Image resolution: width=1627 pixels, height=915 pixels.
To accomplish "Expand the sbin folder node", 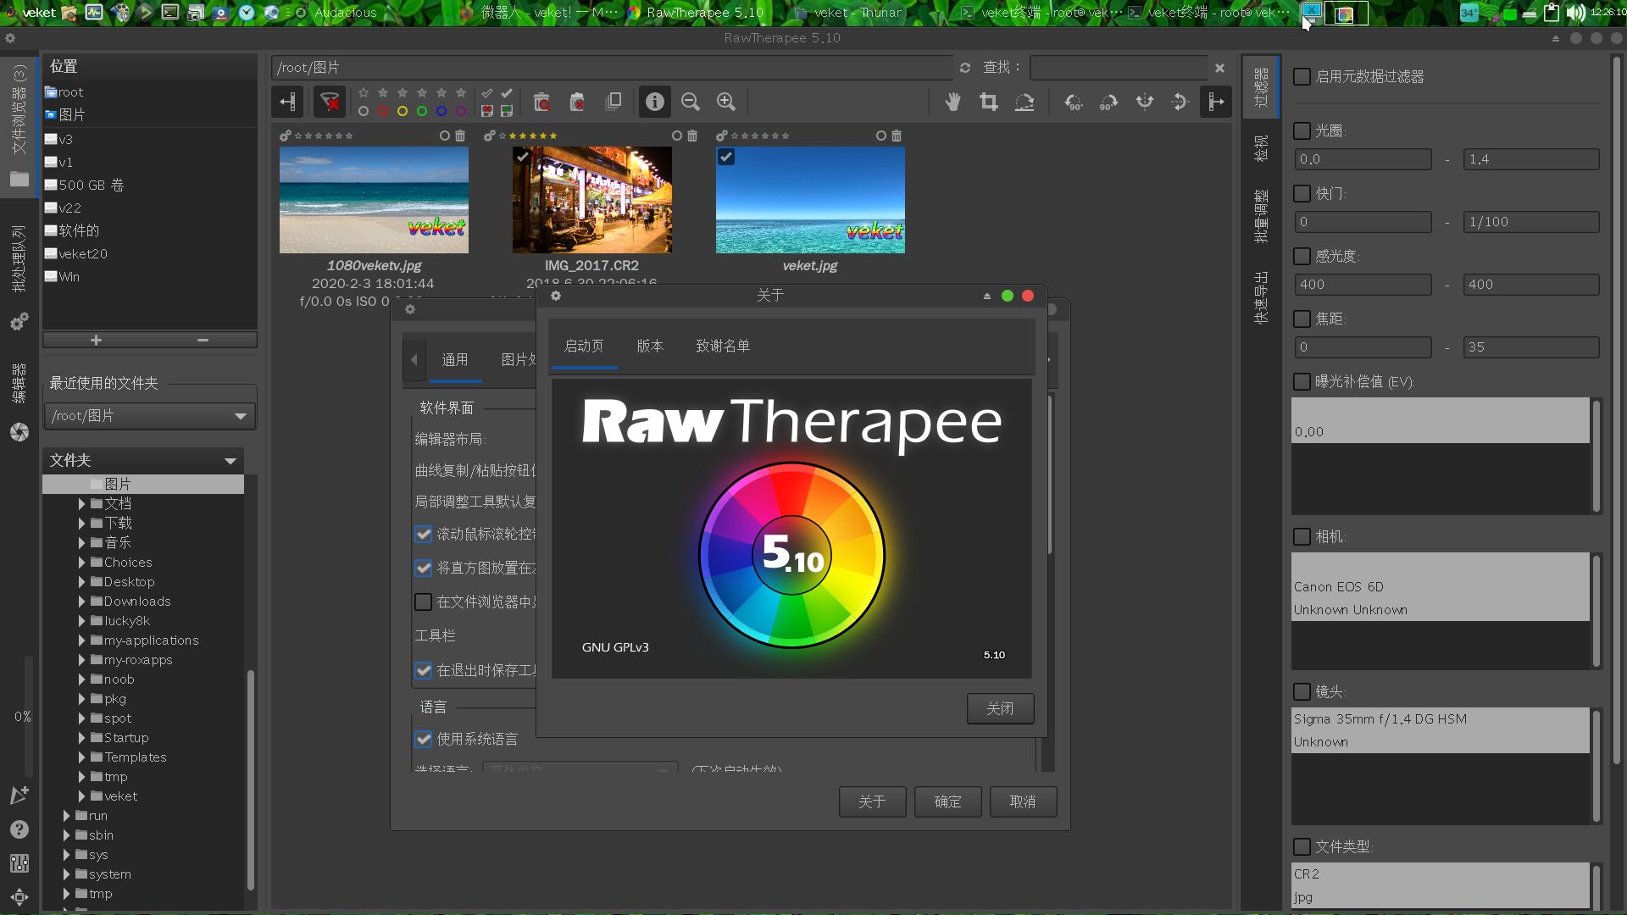I will pos(66,835).
